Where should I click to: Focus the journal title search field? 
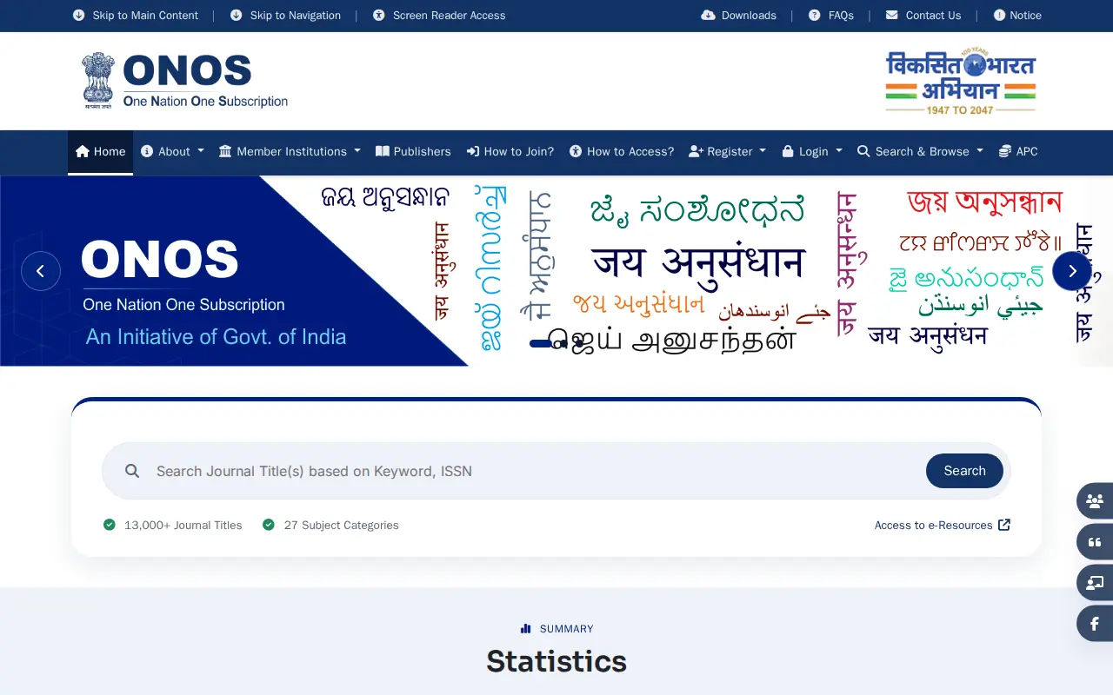click(536, 471)
